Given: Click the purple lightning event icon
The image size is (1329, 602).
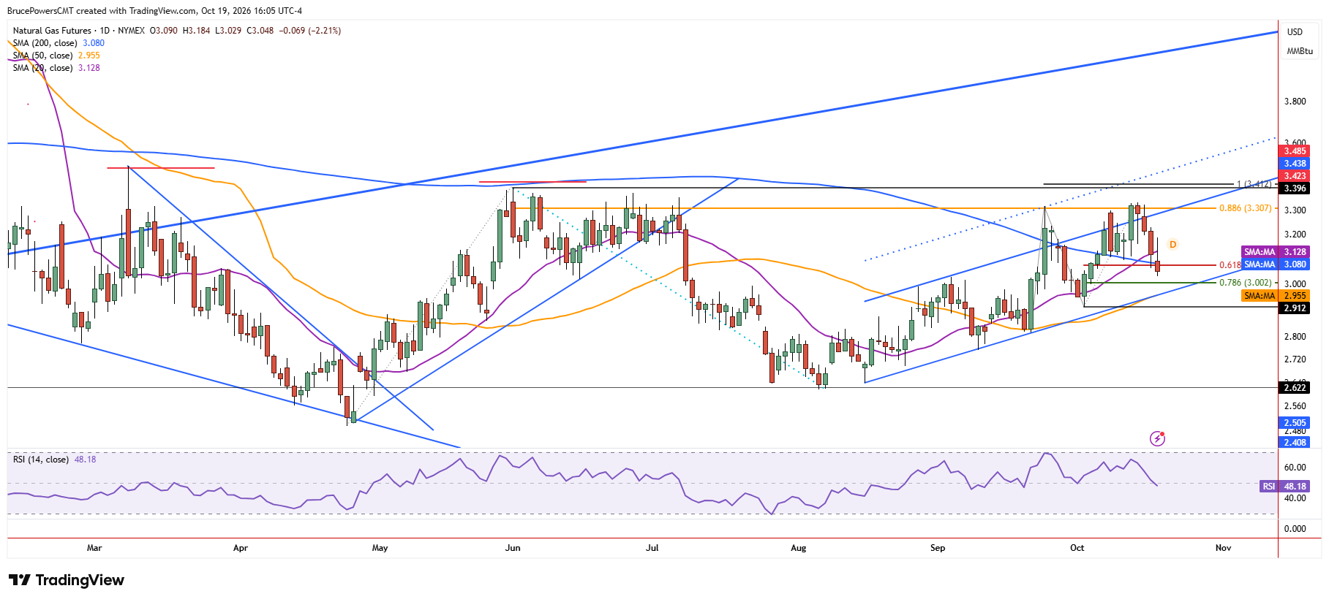Looking at the screenshot, I should pos(1157,438).
